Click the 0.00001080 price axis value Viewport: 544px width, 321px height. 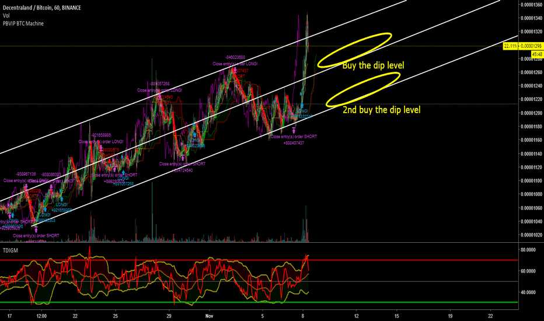tap(532, 194)
